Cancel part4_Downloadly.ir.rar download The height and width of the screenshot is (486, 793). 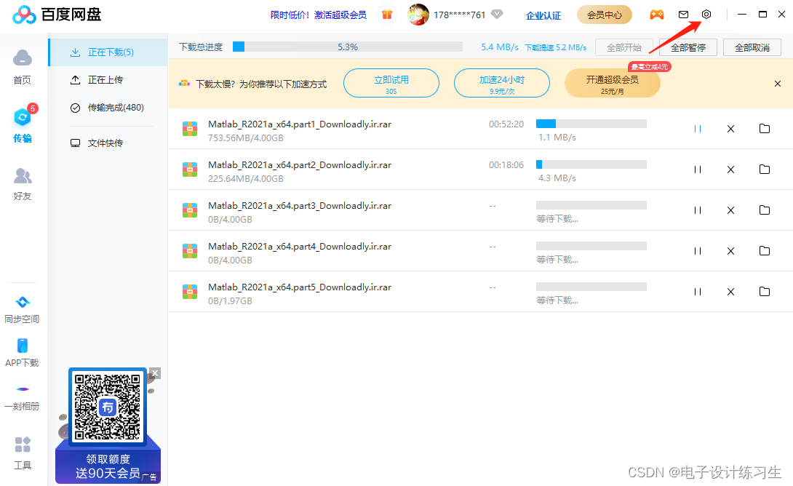pyautogui.click(x=730, y=251)
